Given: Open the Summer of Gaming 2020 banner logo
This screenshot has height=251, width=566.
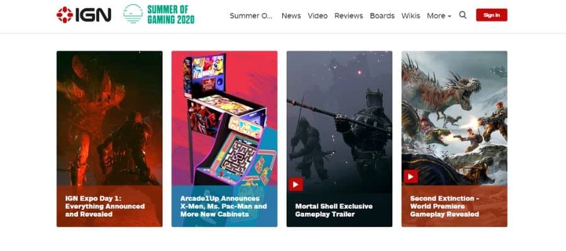Looking at the screenshot, I should [x=159, y=14].
